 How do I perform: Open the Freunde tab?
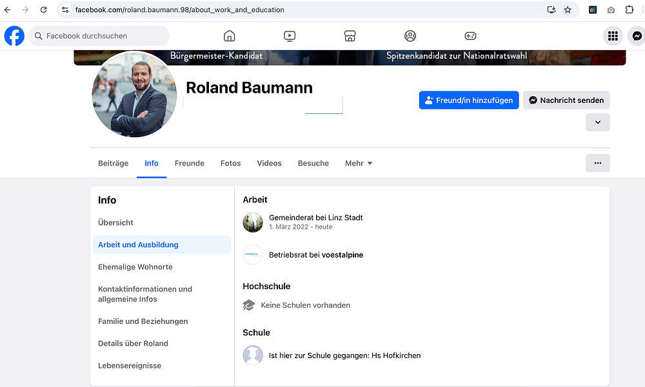point(189,163)
